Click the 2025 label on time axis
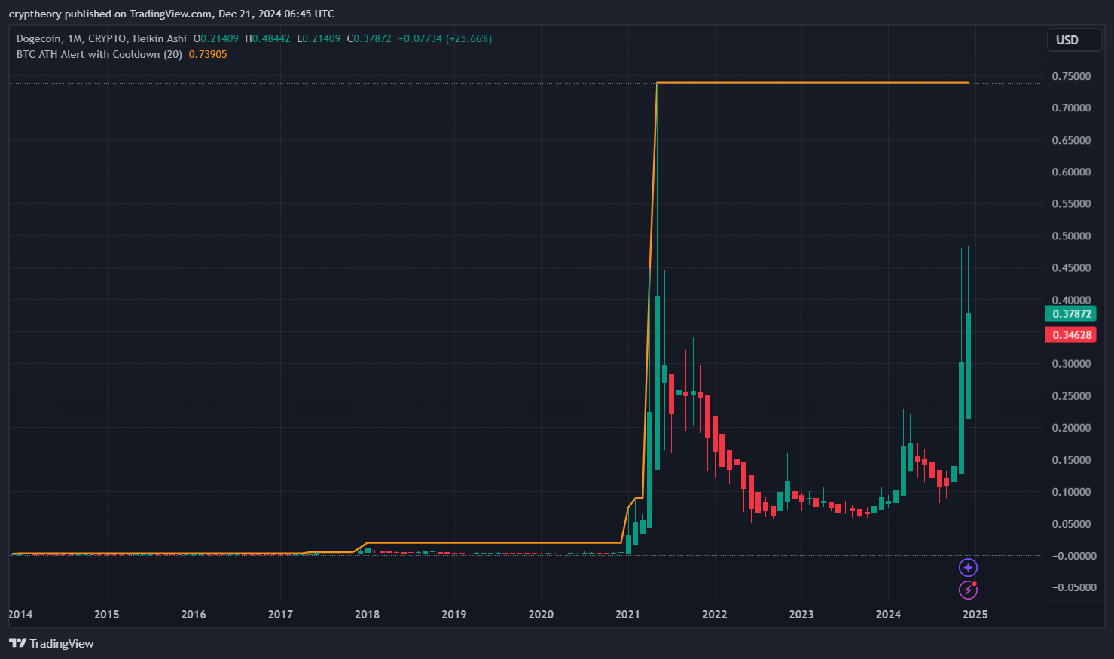This screenshot has height=659, width=1114. 975,615
